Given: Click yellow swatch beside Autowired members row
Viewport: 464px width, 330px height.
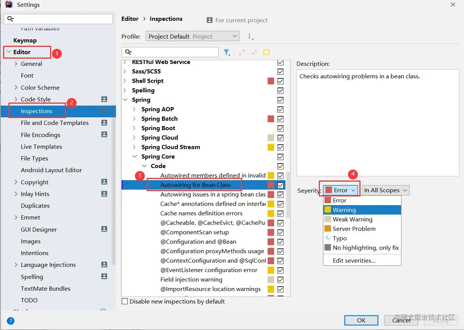Looking at the screenshot, I should coord(271,176).
